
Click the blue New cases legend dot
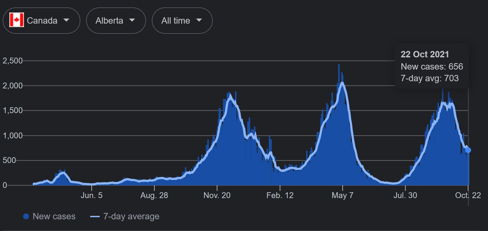tap(26, 216)
